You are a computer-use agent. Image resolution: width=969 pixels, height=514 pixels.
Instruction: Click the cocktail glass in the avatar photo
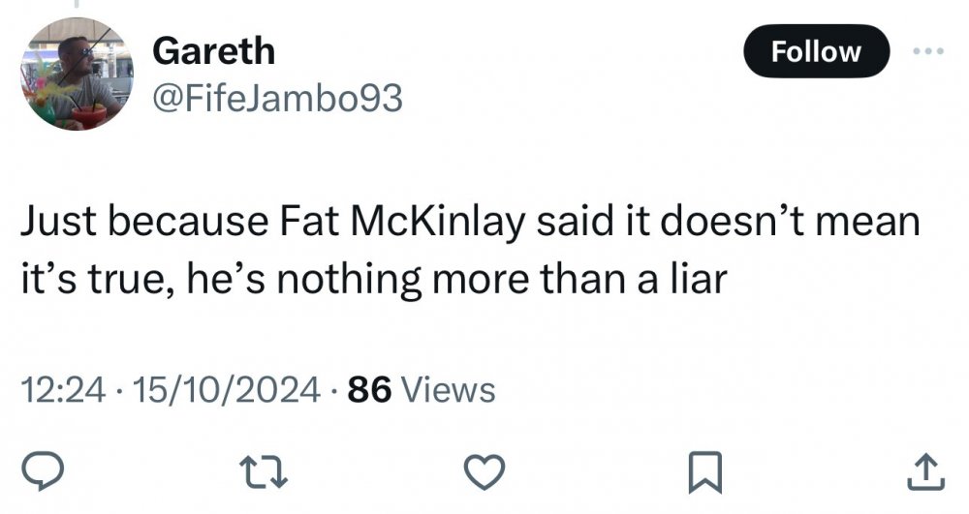pos(89,115)
